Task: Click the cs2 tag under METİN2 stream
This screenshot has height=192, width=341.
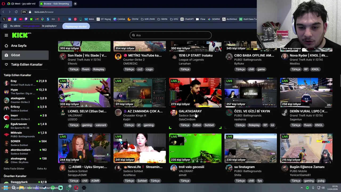Action: [x=140, y=69]
